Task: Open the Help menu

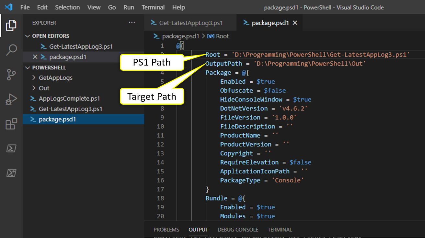Action: coord(178,7)
